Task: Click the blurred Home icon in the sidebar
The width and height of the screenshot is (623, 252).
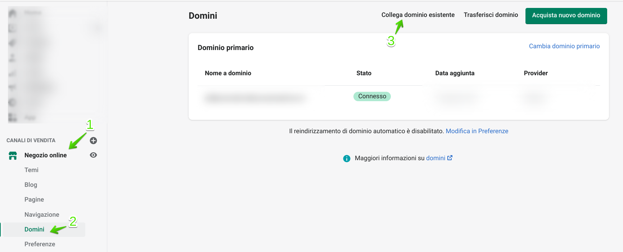Action: (x=13, y=13)
